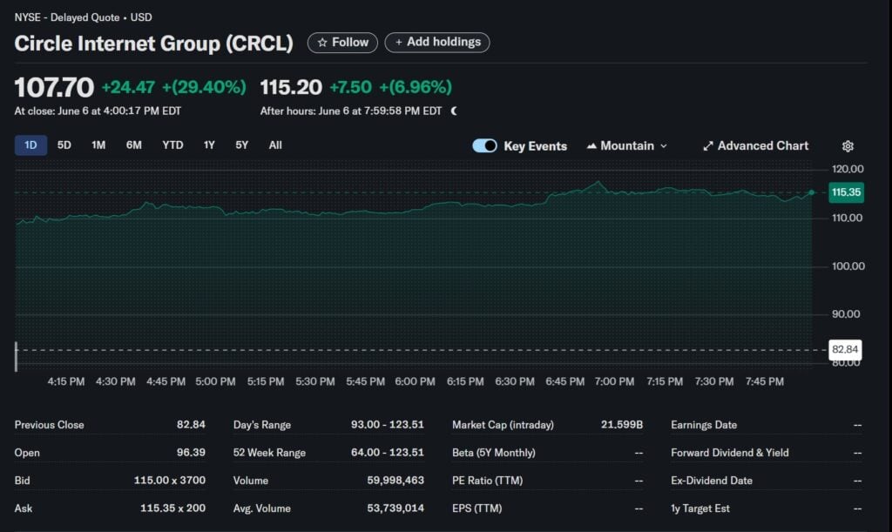The width and height of the screenshot is (892, 532).
Task: Click the Earnings Date label
Action: (704, 425)
